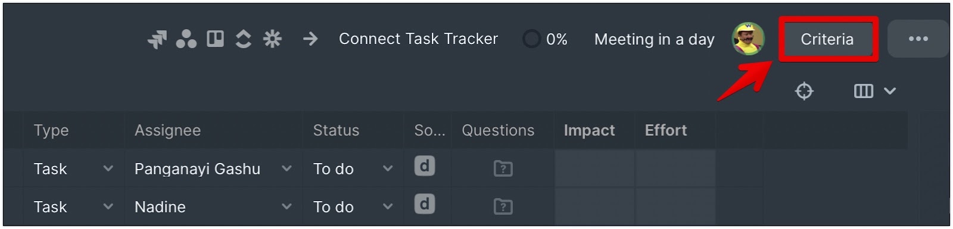The width and height of the screenshot is (953, 229).
Task: Open the columns layout dropdown
Action: [875, 91]
